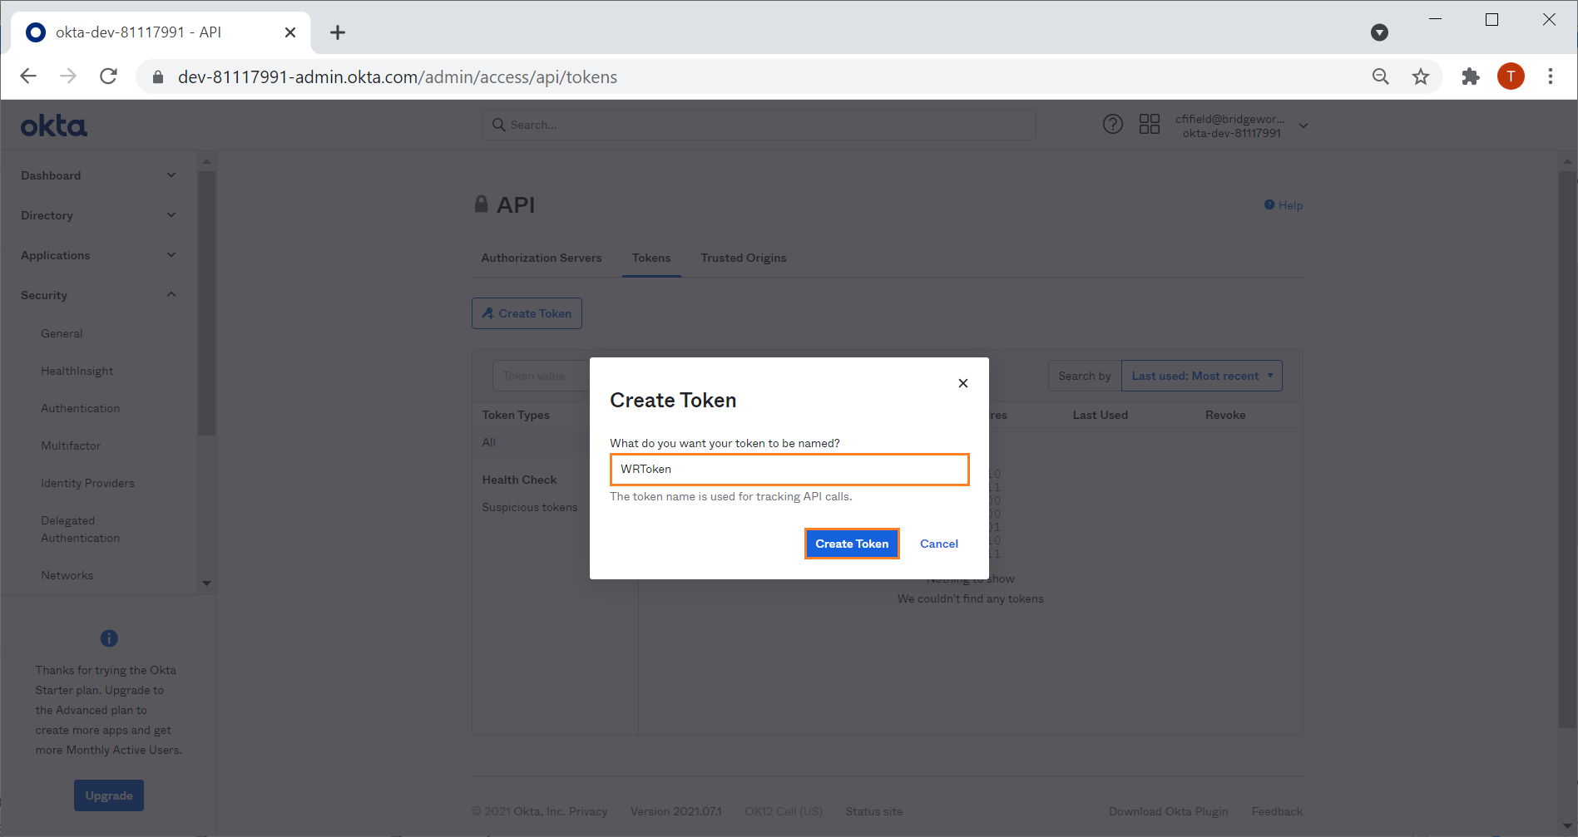Open the tab search dropdown arrow
The width and height of the screenshot is (1578, 837).
1379,32
